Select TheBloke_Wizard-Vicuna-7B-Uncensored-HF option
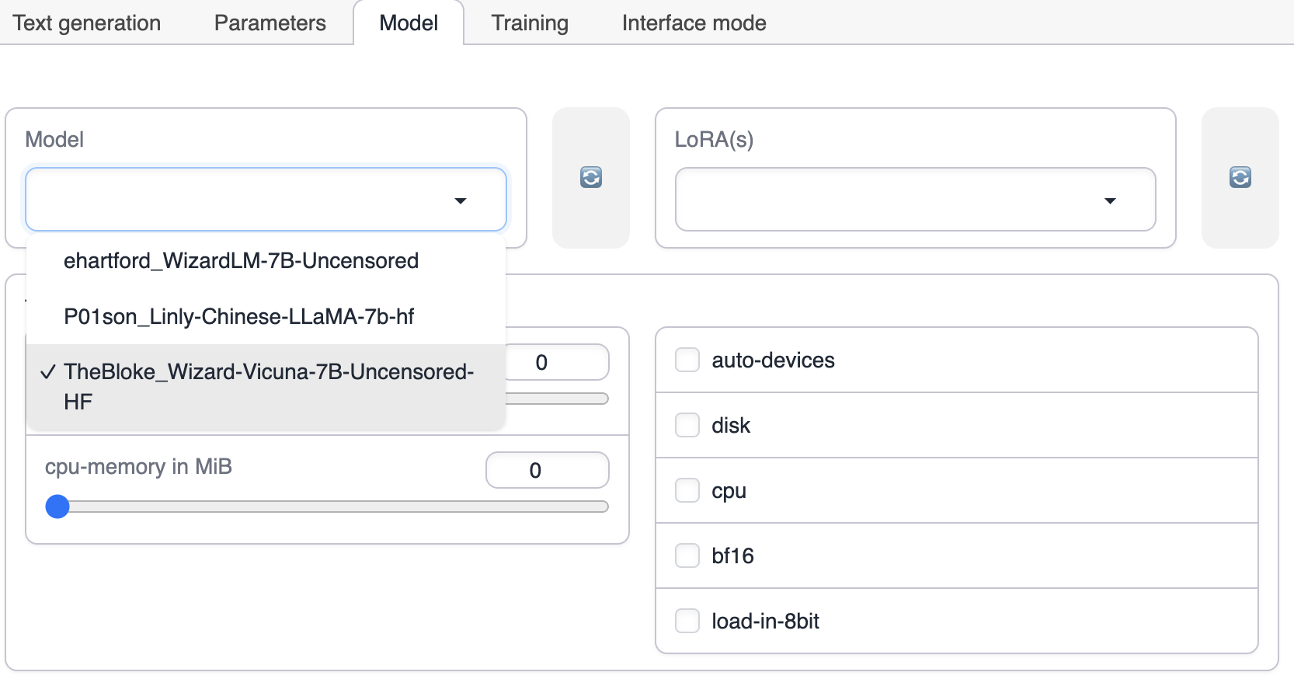 (266, 387)
